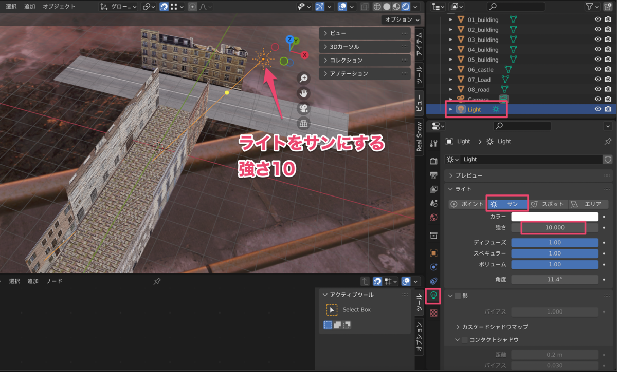This screenshot has height=372, width=617.
Task: Select the Spot light type button
Action: (x=548, y=203)
